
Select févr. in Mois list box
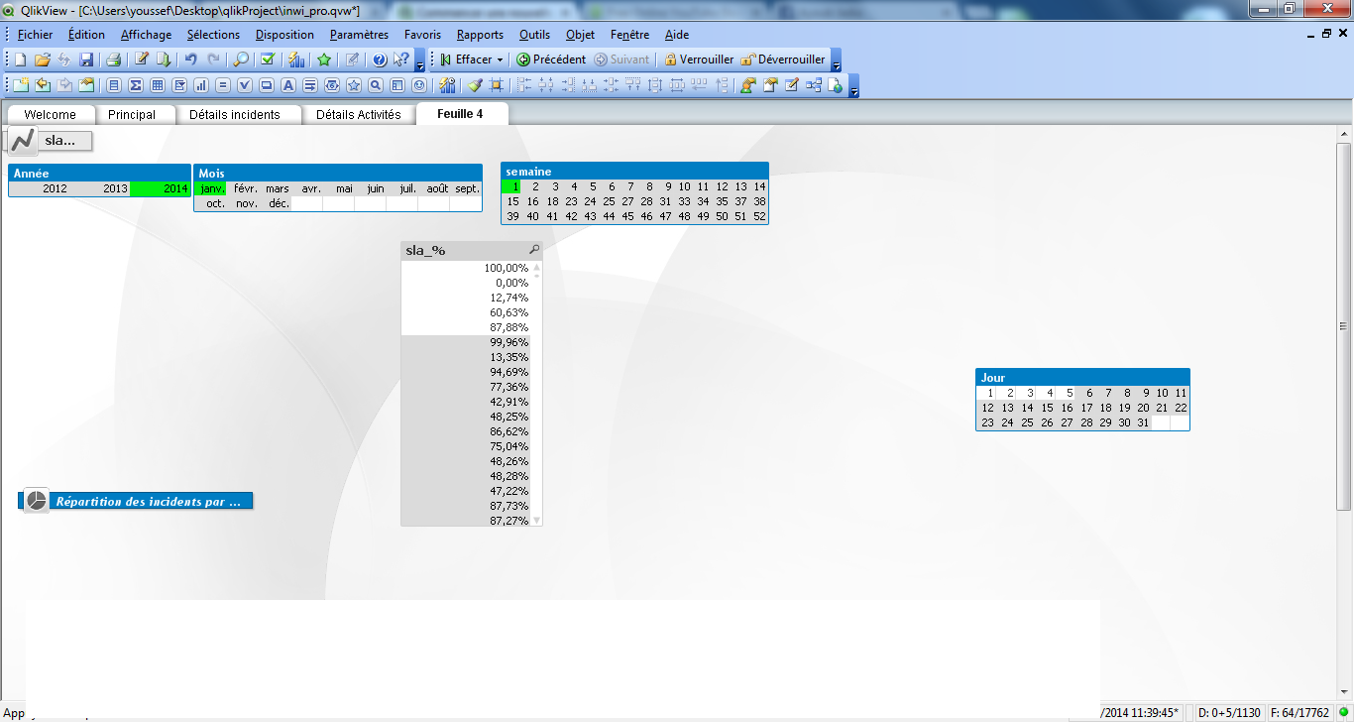pyautogui.click(x=245, y=188)
